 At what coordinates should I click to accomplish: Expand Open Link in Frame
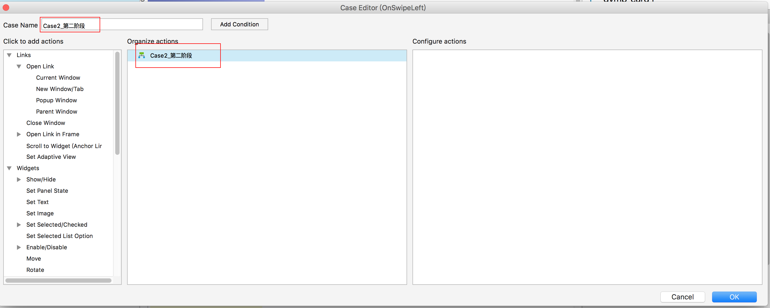19,134
